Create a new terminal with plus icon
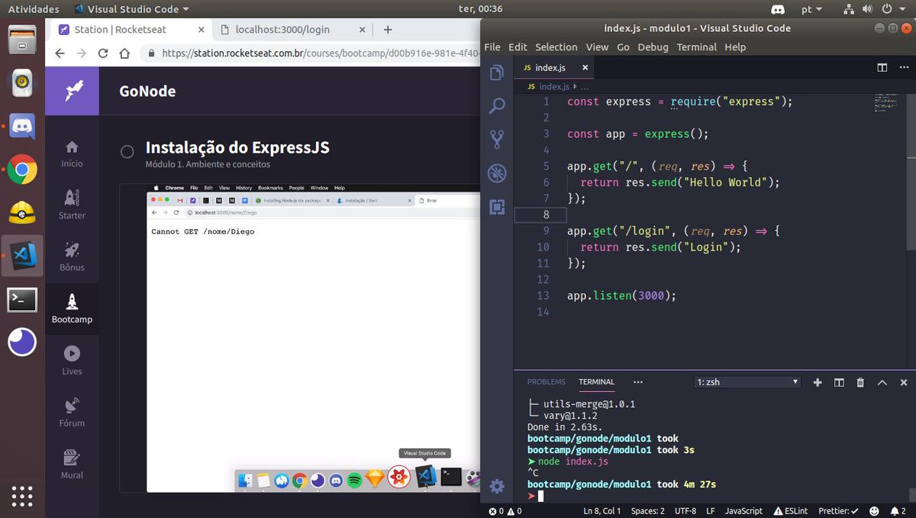The height and width of the screenshot is (518, 916). [x=818, y=382]
